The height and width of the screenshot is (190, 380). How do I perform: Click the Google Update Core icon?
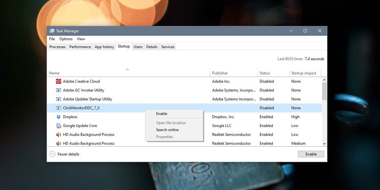point(58,126)
